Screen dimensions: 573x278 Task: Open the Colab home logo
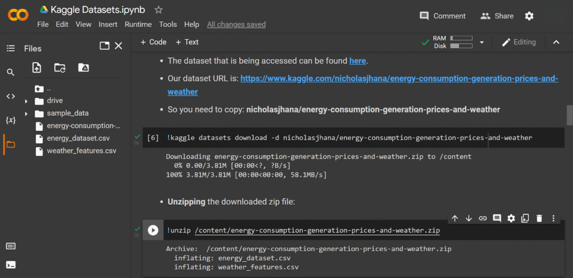[18, 15]
